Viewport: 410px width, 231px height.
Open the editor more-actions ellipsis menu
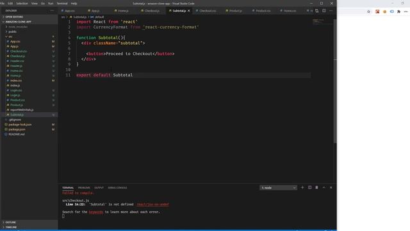(x=331, y=11)
